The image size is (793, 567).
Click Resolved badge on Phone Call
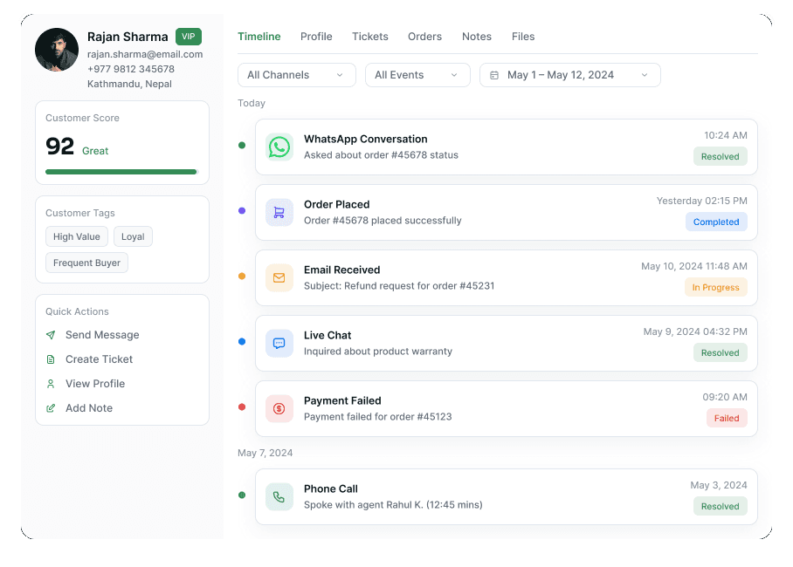pyautogui.click(x=721, y=506)
